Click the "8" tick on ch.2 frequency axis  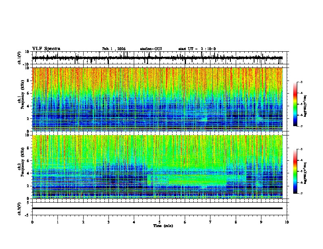(x=28, y=148)
